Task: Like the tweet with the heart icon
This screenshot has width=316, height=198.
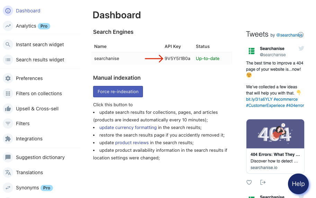Action: click(x=249, y=182)
